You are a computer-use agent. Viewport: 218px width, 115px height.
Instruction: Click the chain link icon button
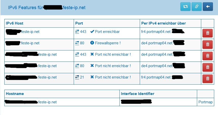[x=196, y=7]
